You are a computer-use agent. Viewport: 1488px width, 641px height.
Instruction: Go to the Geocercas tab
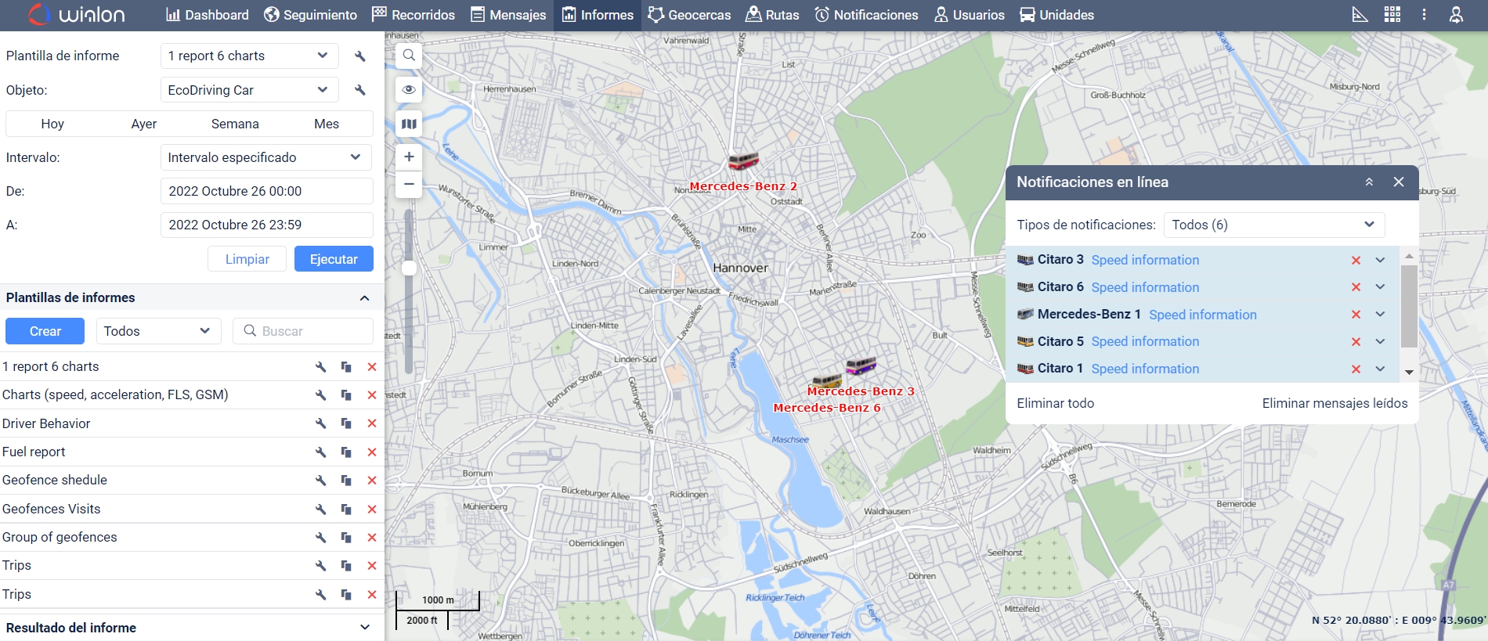click(x=689, y=15)
